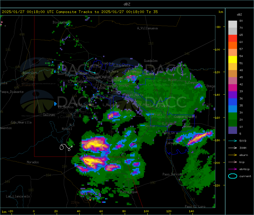Screen dimensions: 254x215
Task: Pick the slate purple swatch between 10 and 5
Action: point(233,130)
